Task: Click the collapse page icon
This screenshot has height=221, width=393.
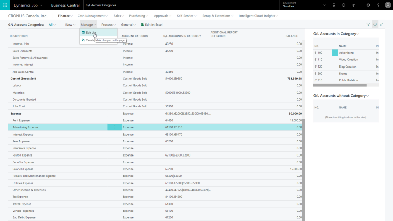Action: (x=381, y=24)
